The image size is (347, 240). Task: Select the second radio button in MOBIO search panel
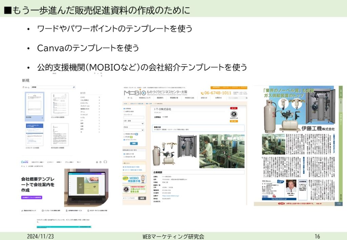click(x=124, y=111)
